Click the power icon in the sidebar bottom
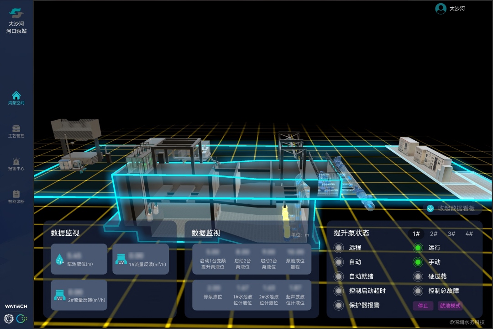Viewport: 493px width, 329px height. [x=9, y=318]
